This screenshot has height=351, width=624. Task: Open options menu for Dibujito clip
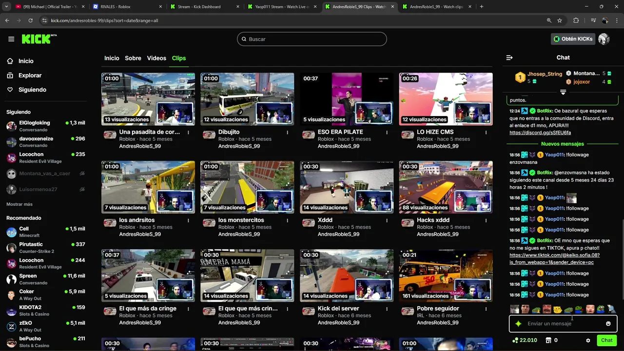tap(288, 133)
